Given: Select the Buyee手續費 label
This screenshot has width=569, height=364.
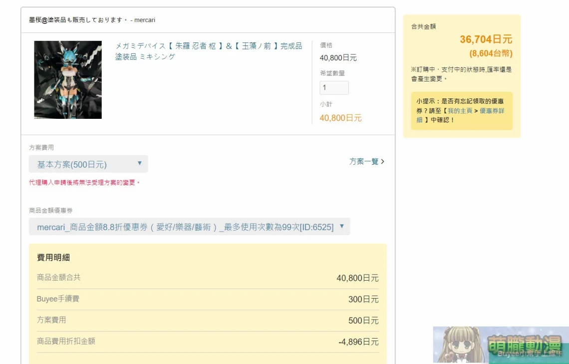Looking at the screenshot, I should pos(58,299).
